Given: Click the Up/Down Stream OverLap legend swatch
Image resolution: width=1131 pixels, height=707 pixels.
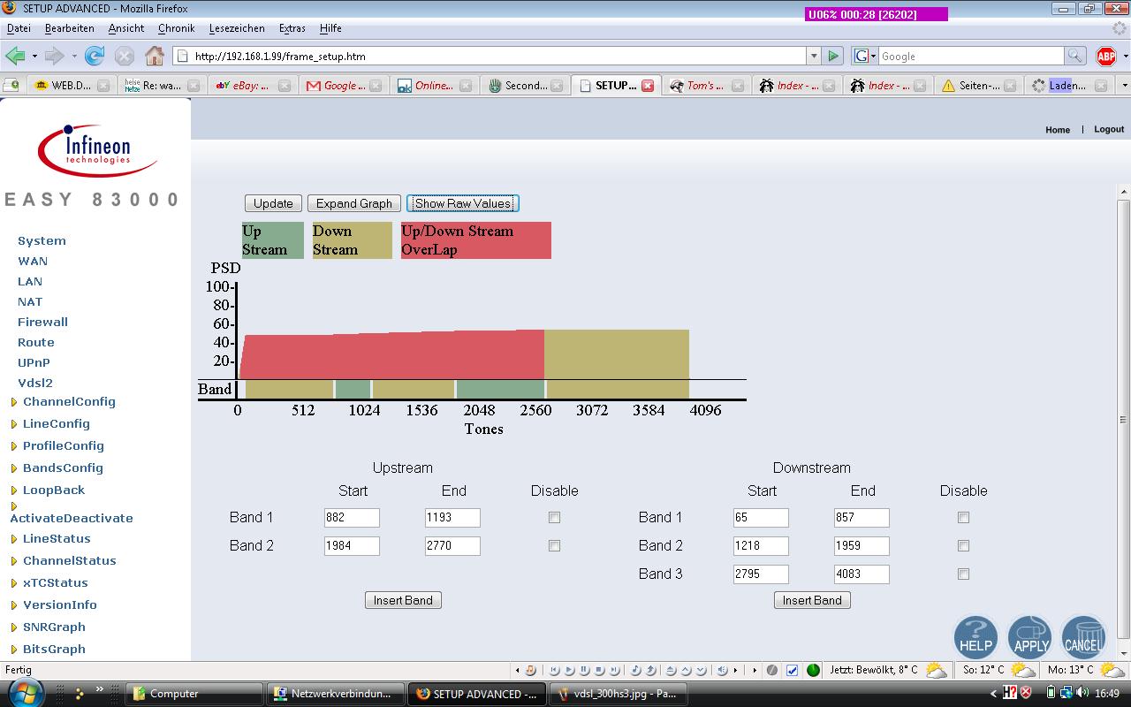Looking at the screenshot, I should pos(476,240).
